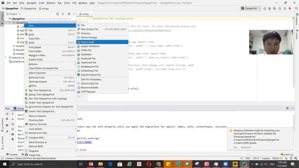Image resolution: width=299 pixels, height=168 pixels.
Task: Open the File menu in menu bar
Action: (x=8, y=3)
